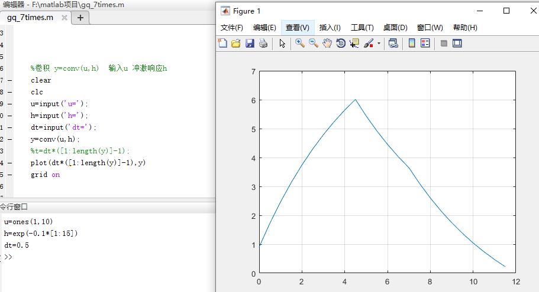Click the plotted blue curve peak
The image size is (539, 292).
[356, 100]
